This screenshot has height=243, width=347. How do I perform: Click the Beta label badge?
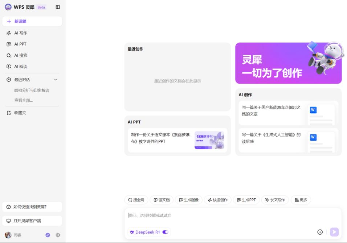41,7
